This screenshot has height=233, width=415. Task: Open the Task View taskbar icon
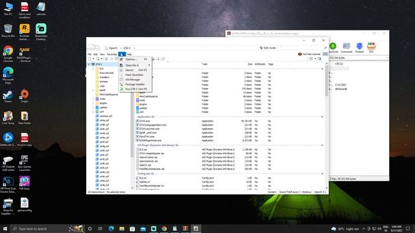pos(101,228)
